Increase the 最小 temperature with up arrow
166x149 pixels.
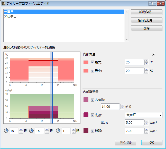point(146,69)
